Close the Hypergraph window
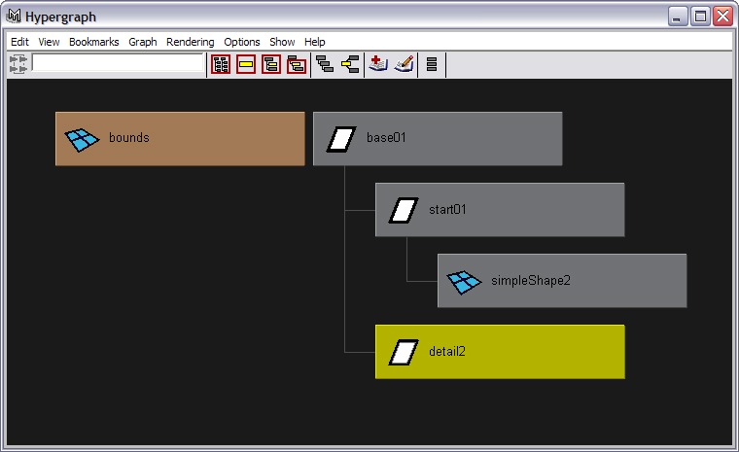 point(723,16)
